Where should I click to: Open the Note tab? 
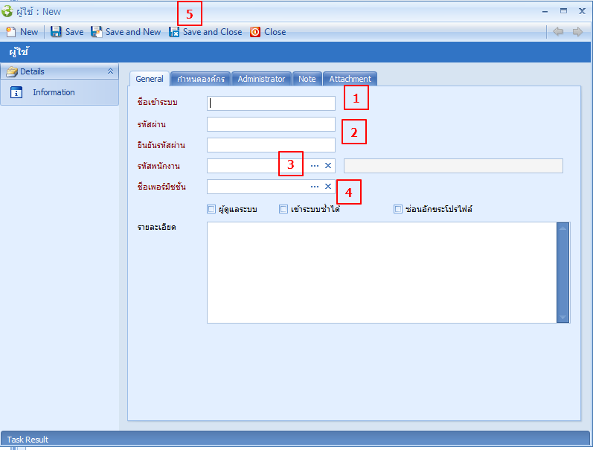click(307, 79)
